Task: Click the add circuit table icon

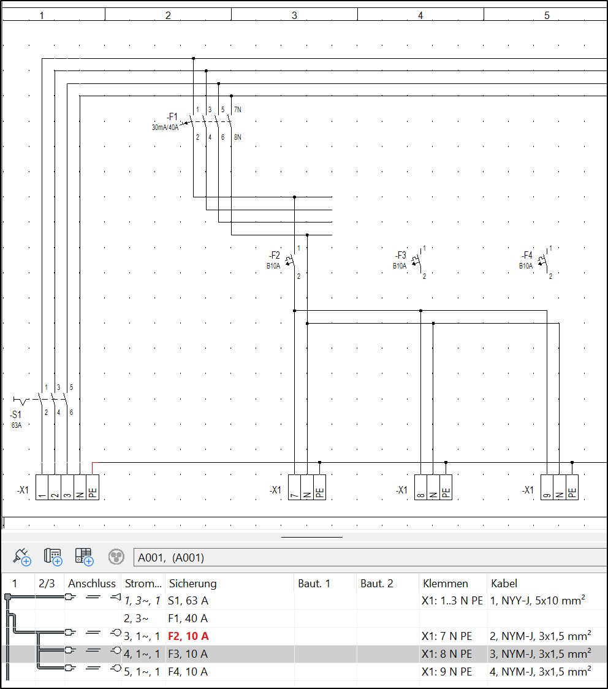Action: 84,557
